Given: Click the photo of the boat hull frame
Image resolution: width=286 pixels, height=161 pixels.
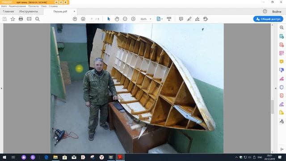Looking at the screenshot, I should (137, 88).
